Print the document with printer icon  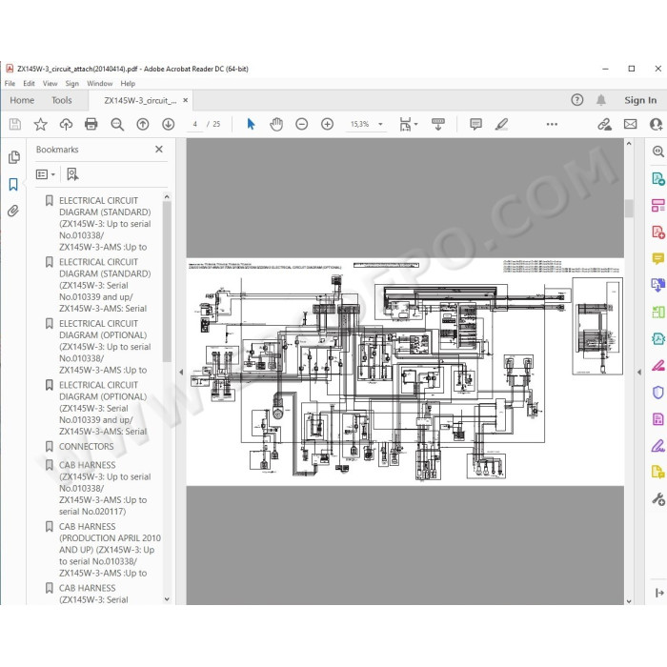(x=91, y=124)
